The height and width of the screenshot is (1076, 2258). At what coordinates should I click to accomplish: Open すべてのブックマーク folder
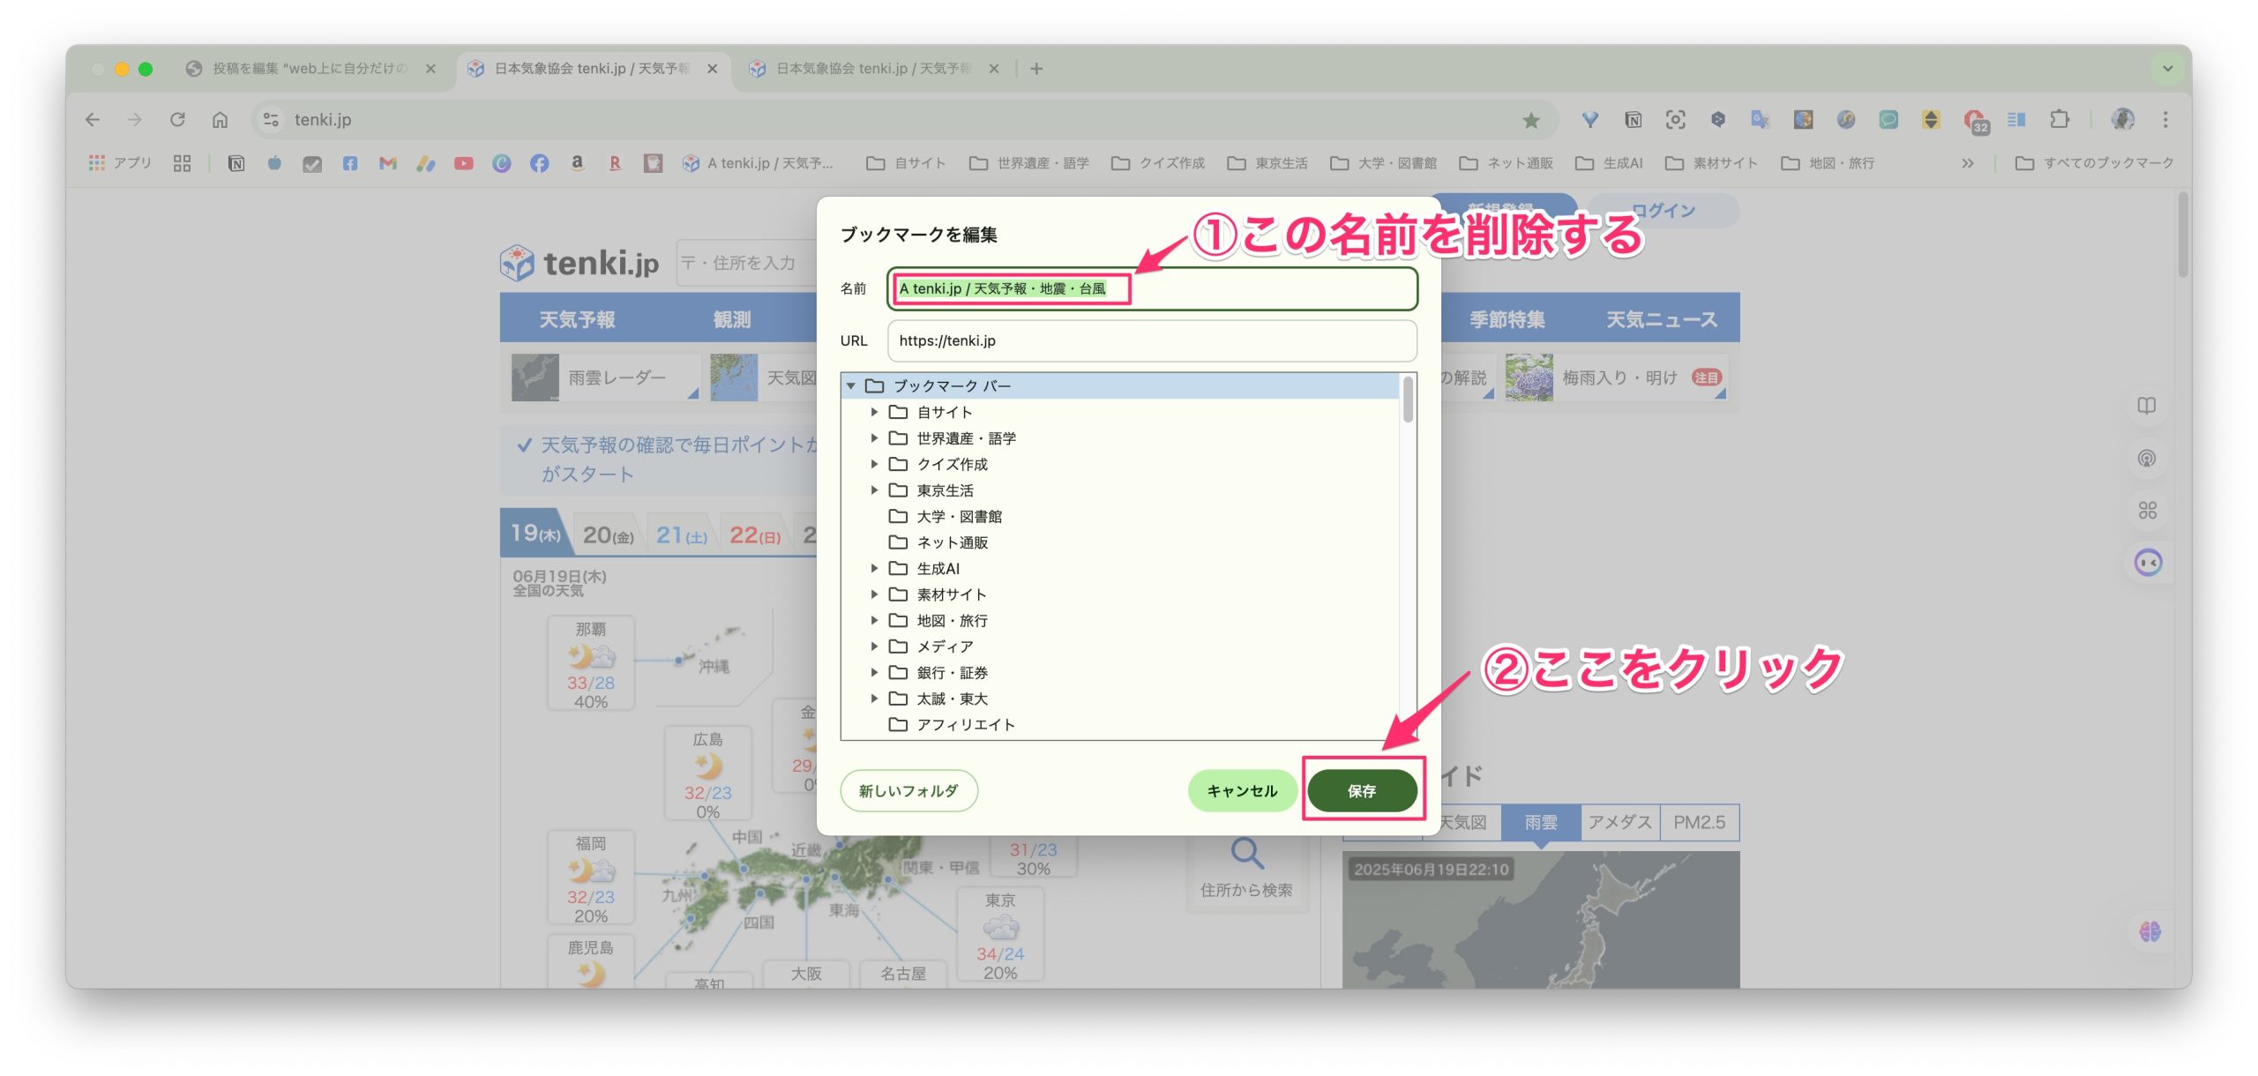(x=2095, y=163)
